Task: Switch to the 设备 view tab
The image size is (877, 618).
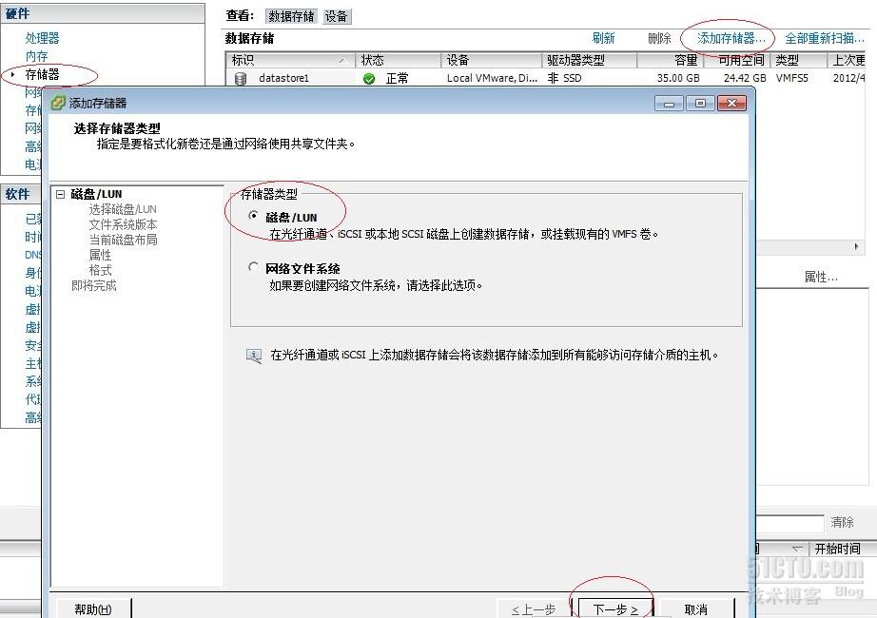Action: click(336, 16)
